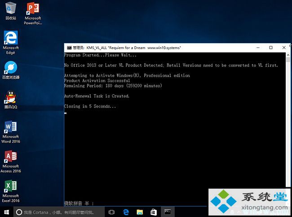
Task: Click "Auto-Renewal Task is Created." line
Action: [x=97, y=96]
